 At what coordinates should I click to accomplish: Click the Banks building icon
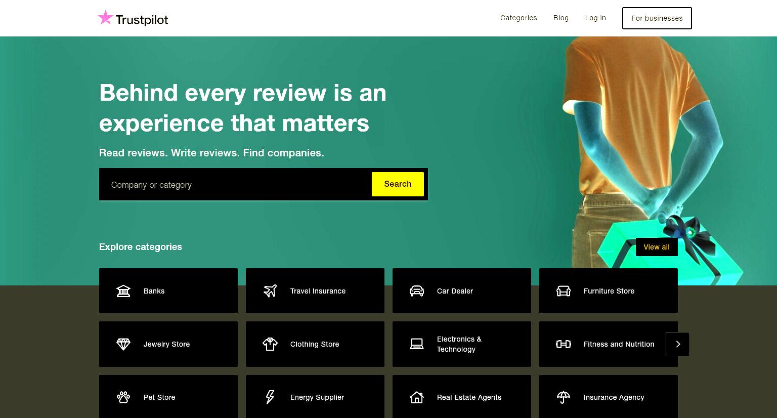tap(123, 291)
